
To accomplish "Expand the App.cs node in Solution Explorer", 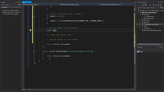I will coord(140,26).
